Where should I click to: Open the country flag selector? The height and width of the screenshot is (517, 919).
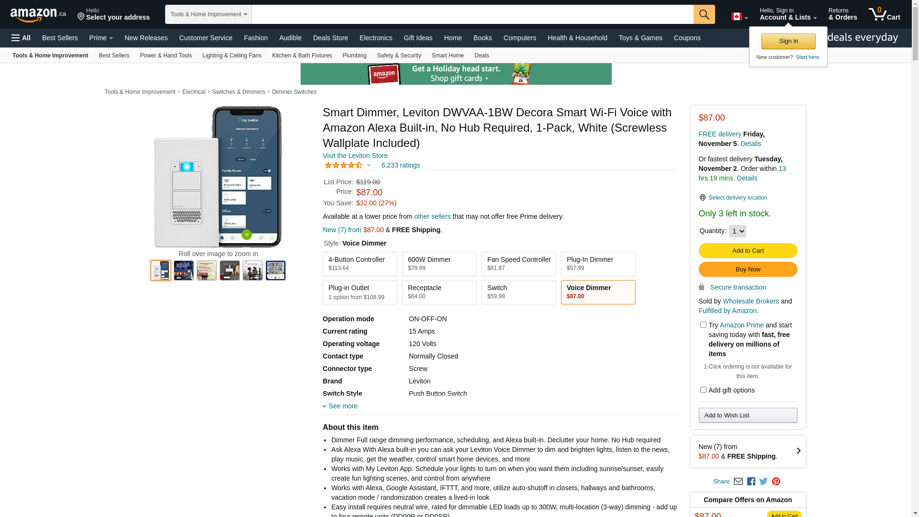(x=740, y=17)
